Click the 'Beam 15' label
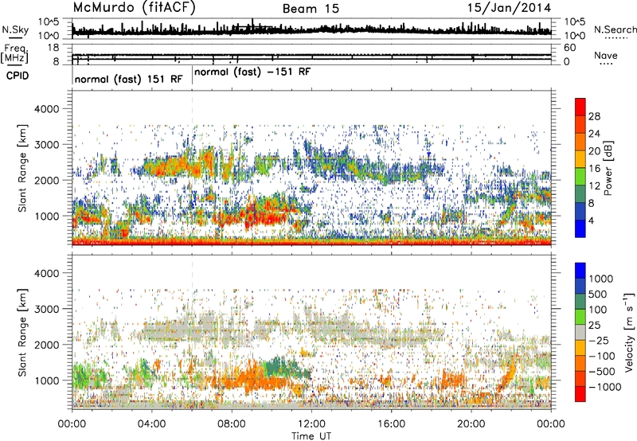Screen dimensions: 637x441 pyautogui.click(x=311, y=9)
